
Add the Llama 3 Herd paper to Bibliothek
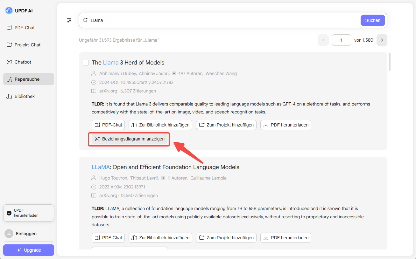point(160,125)
